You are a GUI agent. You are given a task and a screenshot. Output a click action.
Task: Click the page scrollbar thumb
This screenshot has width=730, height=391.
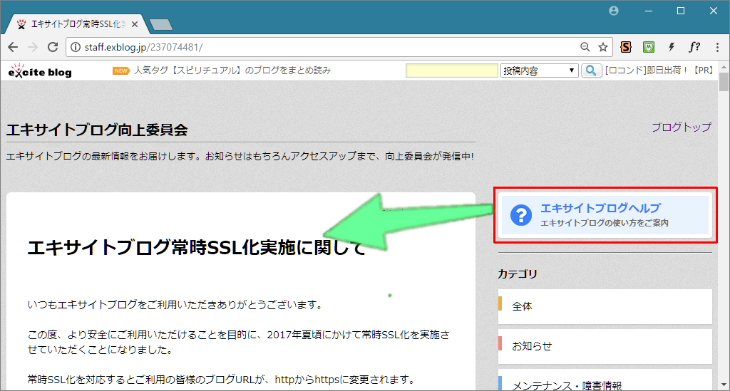(724, 82)
